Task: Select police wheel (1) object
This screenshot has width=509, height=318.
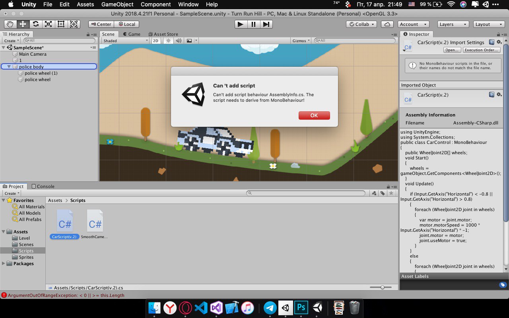Action: [41, 73]
